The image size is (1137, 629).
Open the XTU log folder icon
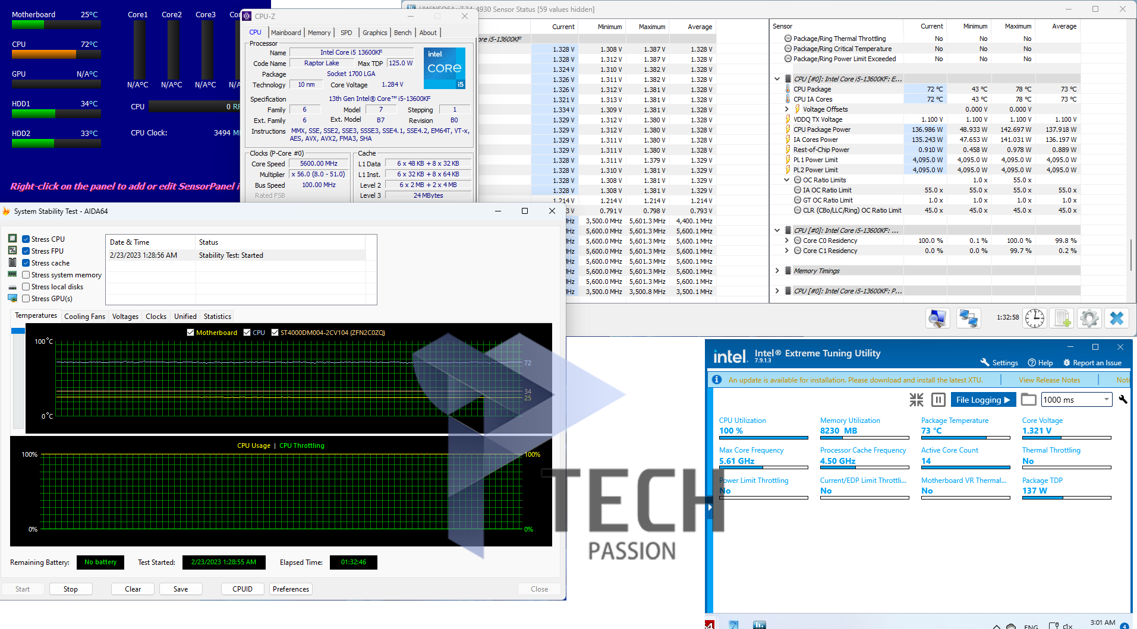(1028, 400)
